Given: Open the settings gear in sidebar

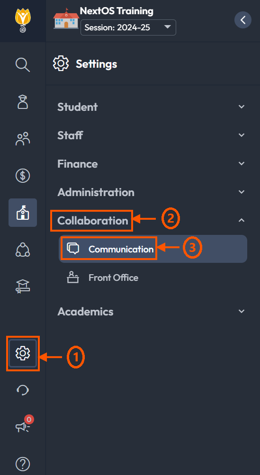Looking at the screenshot, I should pos(23,353).
